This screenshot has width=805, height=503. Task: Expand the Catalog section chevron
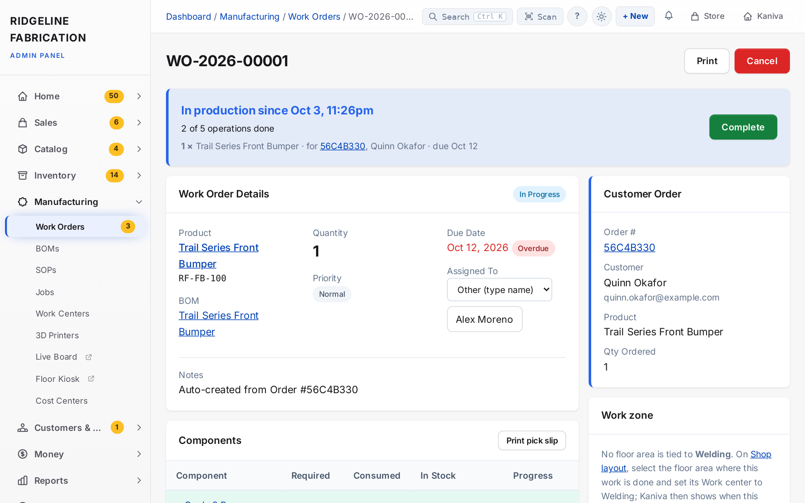(139, 149)
